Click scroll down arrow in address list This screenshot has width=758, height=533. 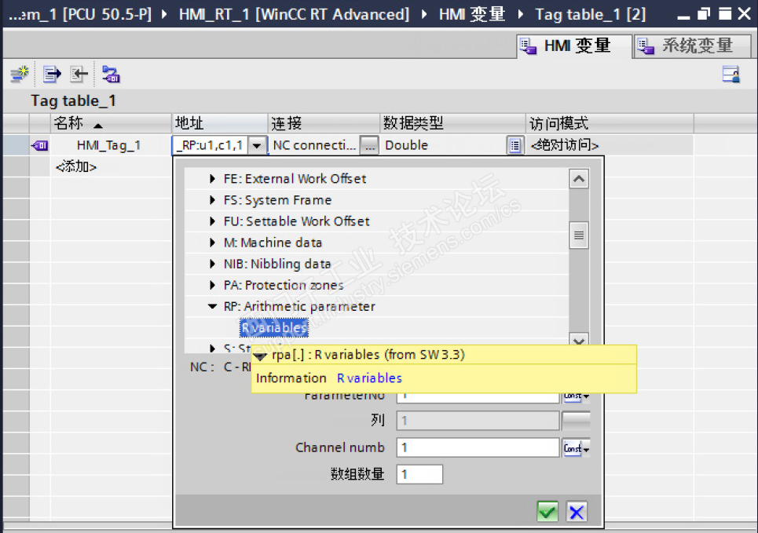click(x=579, y=339)
